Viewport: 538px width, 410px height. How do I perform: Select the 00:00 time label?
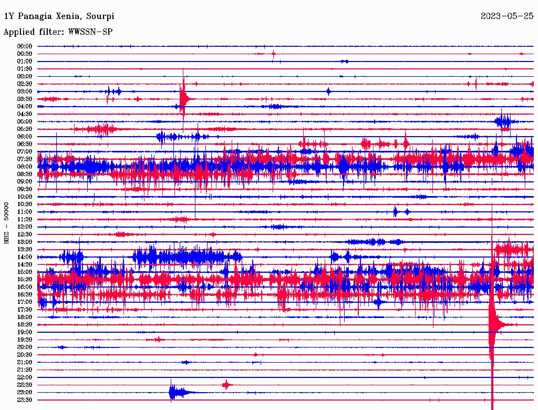click(x=25, y=46)
